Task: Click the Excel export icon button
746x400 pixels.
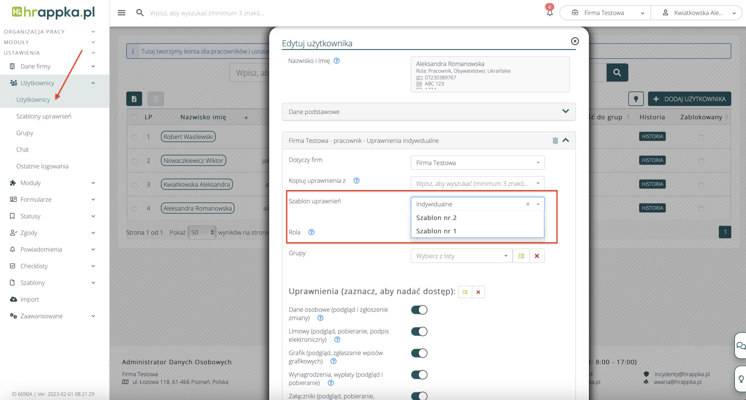Action: coord(134,99)
